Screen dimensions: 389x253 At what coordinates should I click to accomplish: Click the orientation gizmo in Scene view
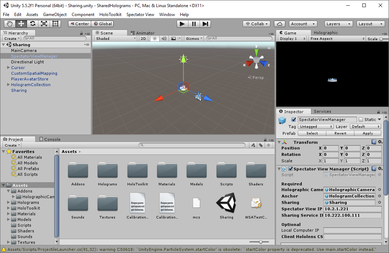click(256, 59)
